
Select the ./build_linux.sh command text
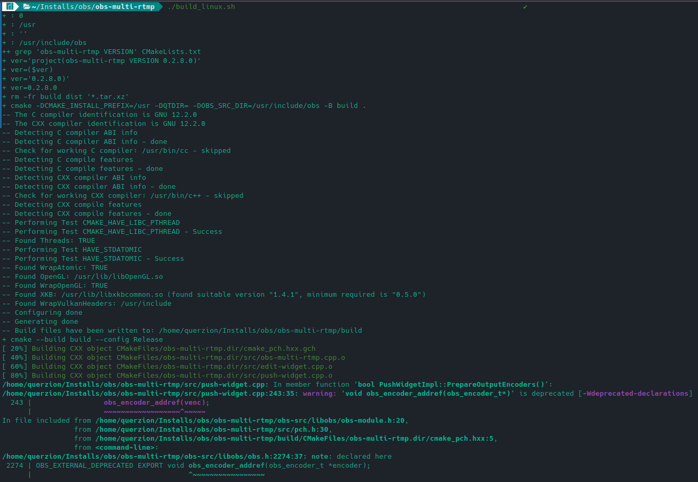click(201, 6)
